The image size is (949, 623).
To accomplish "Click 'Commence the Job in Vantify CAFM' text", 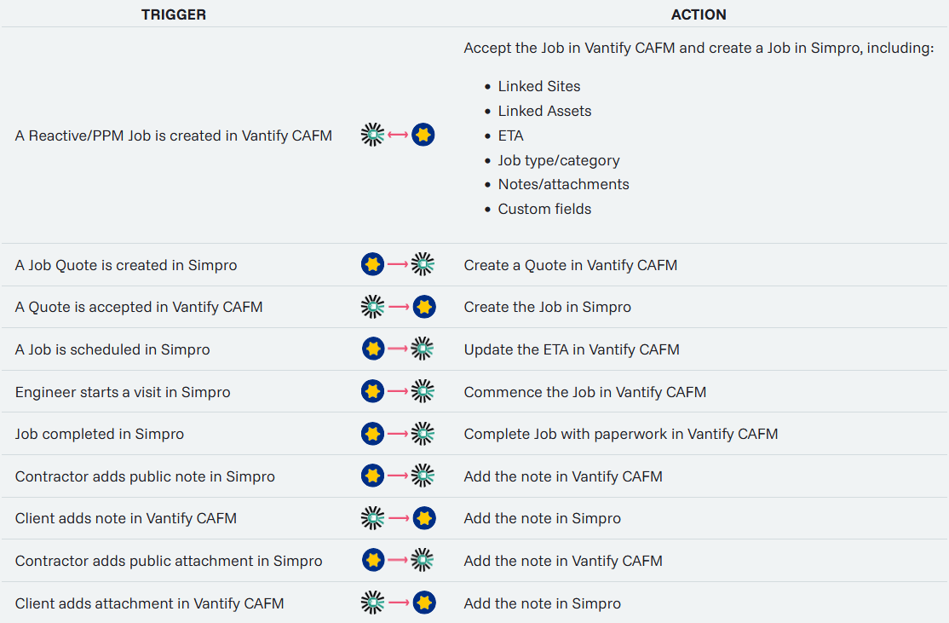I will point(585,392).
